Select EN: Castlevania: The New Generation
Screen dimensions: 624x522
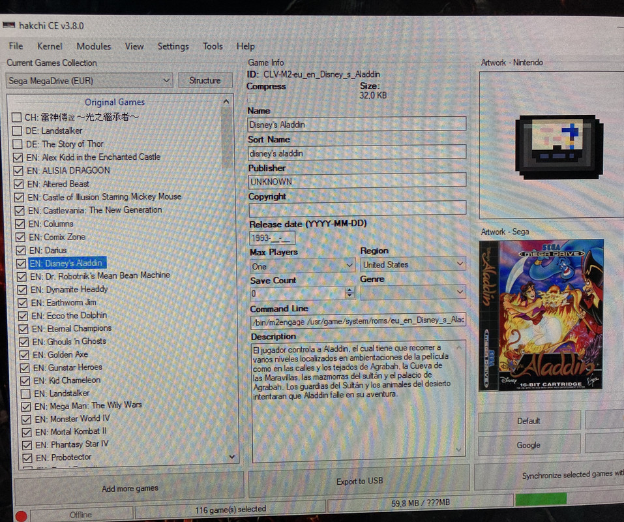point(95,210)
